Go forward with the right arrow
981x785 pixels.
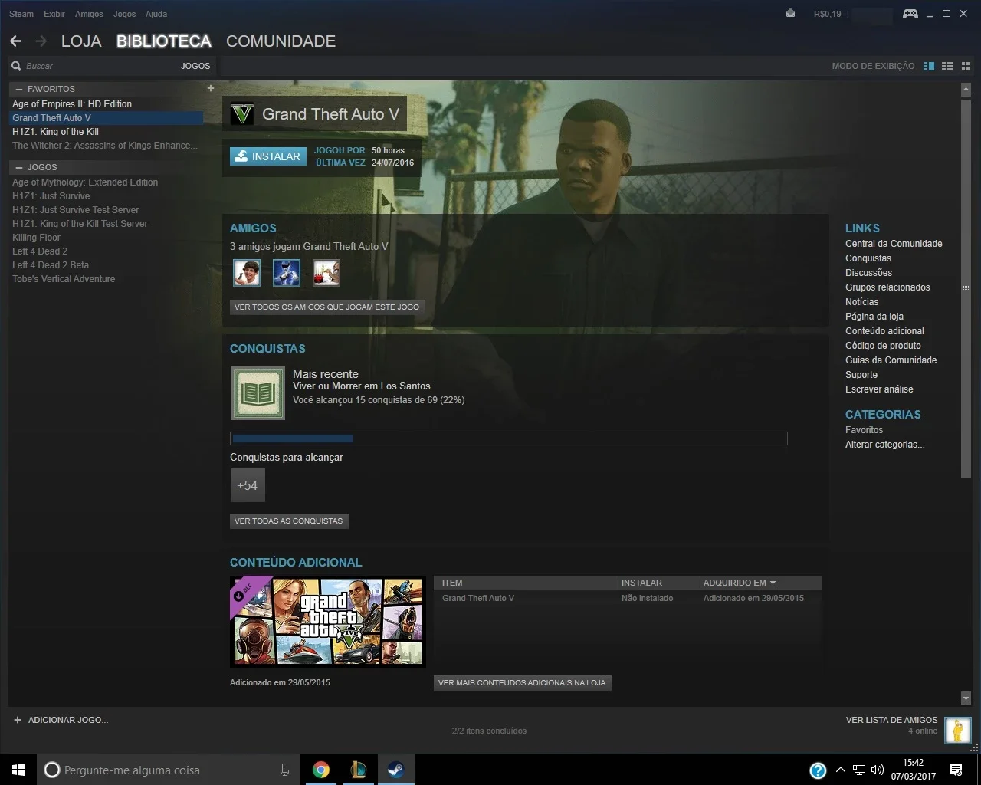(x=41, y=41)
